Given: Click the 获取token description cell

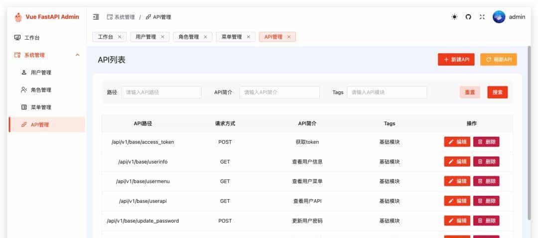Looking at the screenshot, I should coord(307,142).
